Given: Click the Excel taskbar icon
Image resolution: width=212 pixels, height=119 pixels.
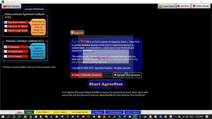Looking at the screenshot, I should (x=135, y=117).
